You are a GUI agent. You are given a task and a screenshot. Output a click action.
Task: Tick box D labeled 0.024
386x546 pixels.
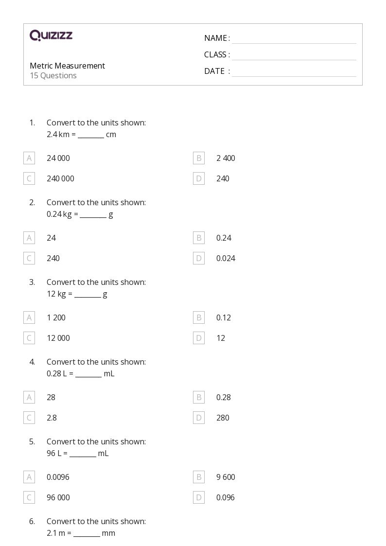coord(199,258)
